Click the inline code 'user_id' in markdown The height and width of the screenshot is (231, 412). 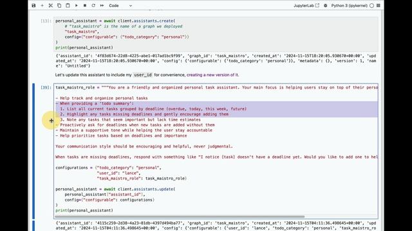pyautogui.click(x=143, y=75)
